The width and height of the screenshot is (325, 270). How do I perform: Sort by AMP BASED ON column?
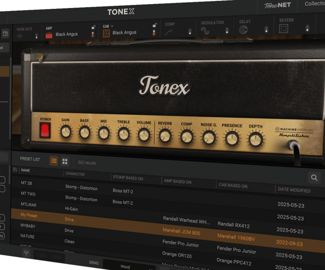pos(178,182)
